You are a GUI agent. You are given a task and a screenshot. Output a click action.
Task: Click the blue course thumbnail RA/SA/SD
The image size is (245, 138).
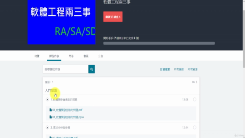click(x=61, y=22)
